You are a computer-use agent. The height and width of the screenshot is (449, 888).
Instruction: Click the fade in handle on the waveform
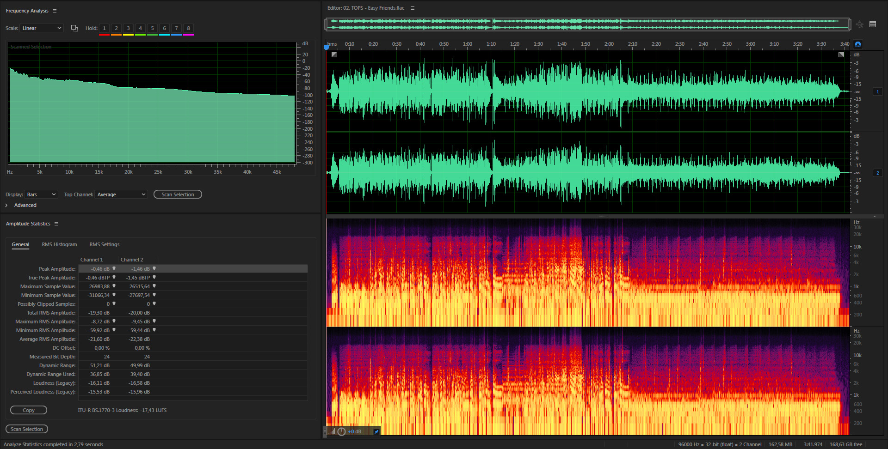[x=334, y=55]
